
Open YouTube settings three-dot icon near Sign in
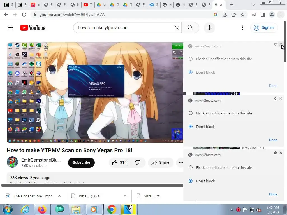[x=242, y=28]
